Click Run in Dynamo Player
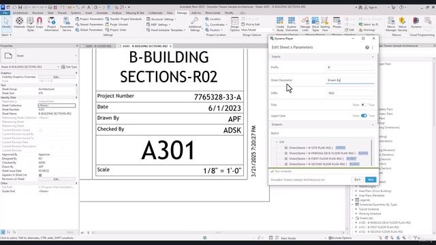 [x=371, y=180]
